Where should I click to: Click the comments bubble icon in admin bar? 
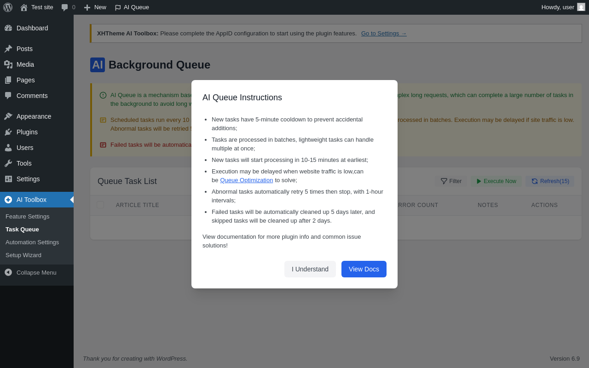(65, 7)
